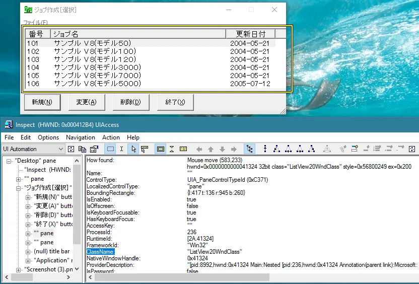Image resolution: width=419 pixels, height=284 pixels.
Task: Open the ファイル(F) menu in ジョブ作成 window
Action: tap(35, 23)
